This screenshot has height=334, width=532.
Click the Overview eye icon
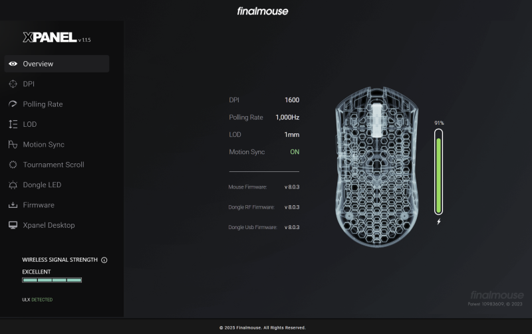point(13,64)
